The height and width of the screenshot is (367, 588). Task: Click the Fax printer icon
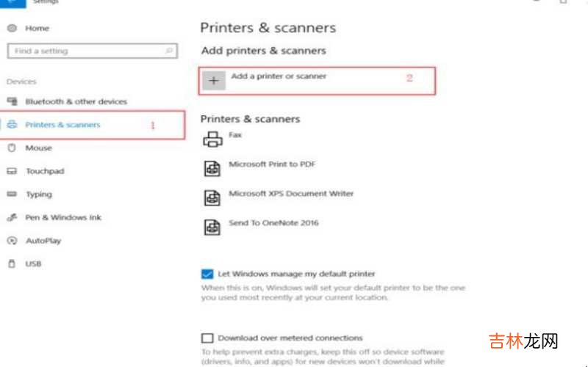click(x=212, y=139)
